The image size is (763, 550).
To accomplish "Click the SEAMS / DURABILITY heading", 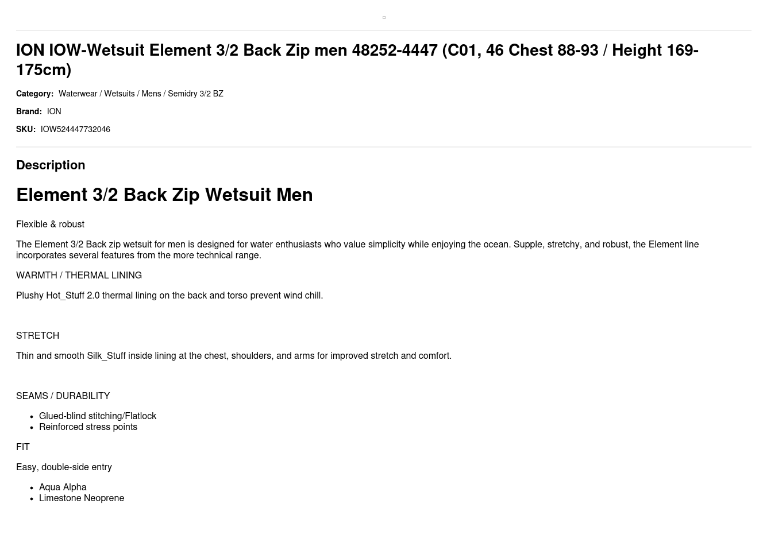I will pos(63,396).
